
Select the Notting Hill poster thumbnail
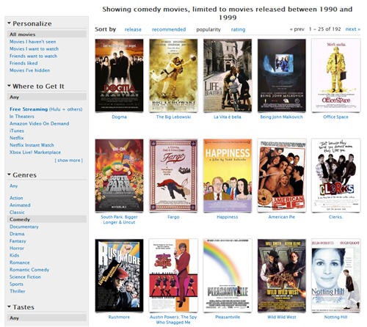(335, 275)
